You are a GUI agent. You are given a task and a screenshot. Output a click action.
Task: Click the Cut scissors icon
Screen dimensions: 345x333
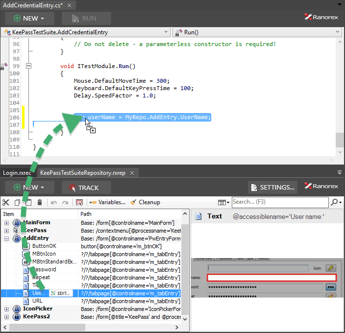click(x=6, y=202)
